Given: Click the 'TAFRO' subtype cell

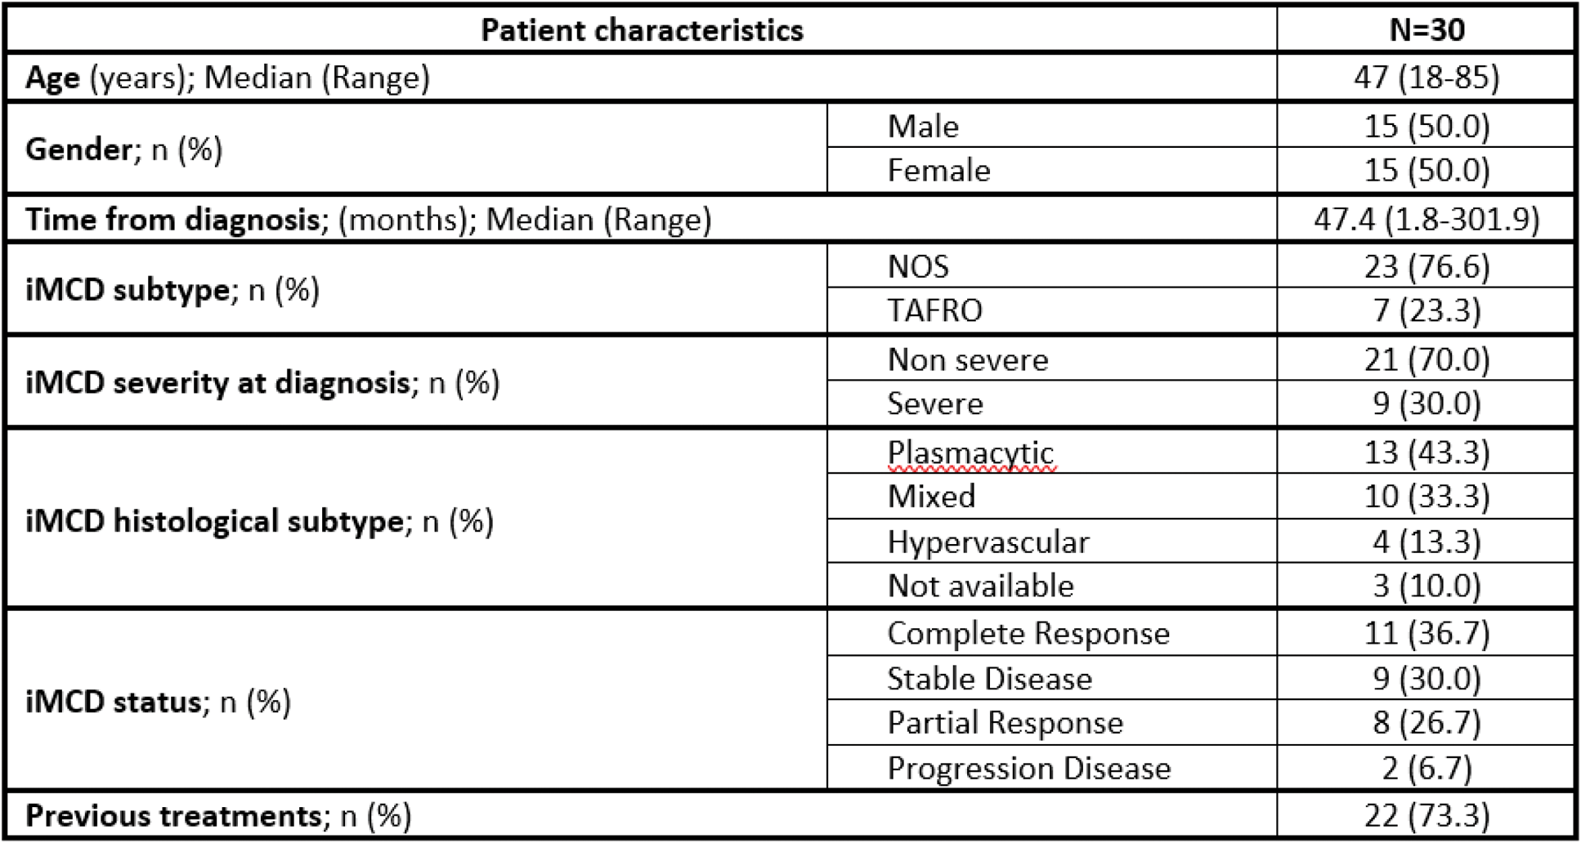Looking at the screenshot, I should (934, 311).
